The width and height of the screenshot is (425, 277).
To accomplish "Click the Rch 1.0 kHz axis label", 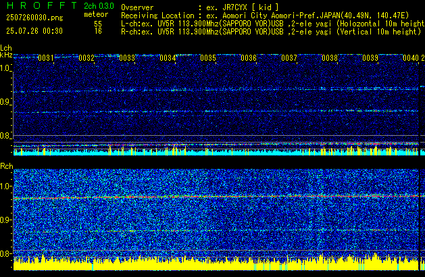I will (5, 186).
